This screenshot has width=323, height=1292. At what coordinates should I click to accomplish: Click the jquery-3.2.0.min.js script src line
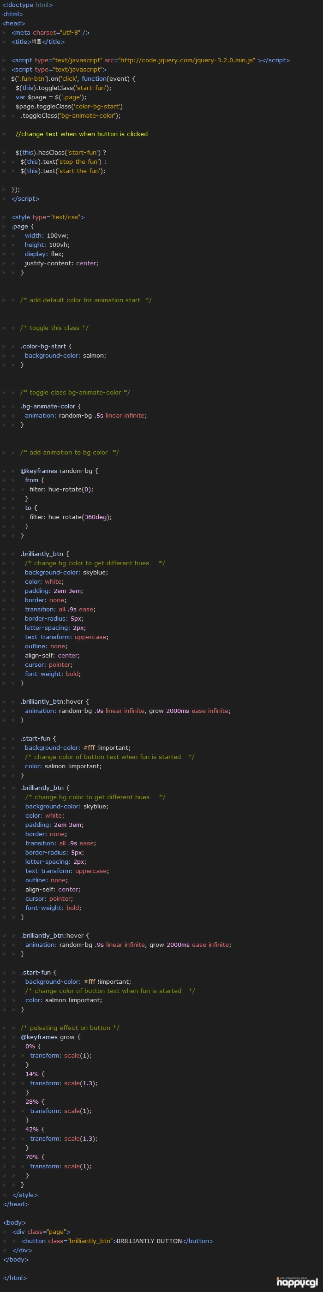click(x=150, y=60)
